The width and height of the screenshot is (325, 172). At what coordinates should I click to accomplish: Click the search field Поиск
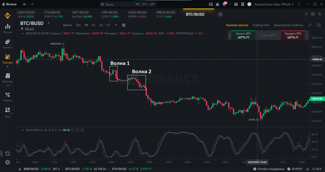[x=119, y=4]
